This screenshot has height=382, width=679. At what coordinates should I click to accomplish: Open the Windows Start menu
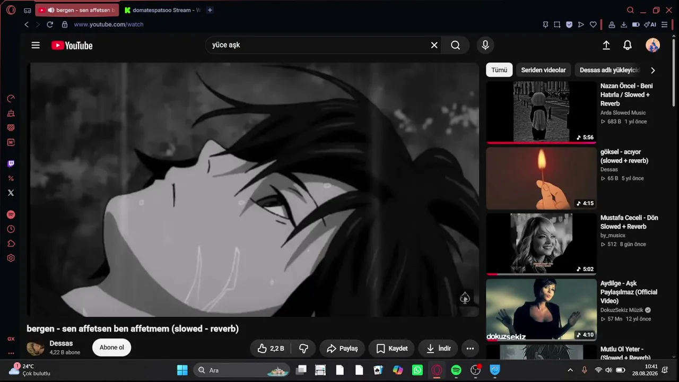click(182, 370)
